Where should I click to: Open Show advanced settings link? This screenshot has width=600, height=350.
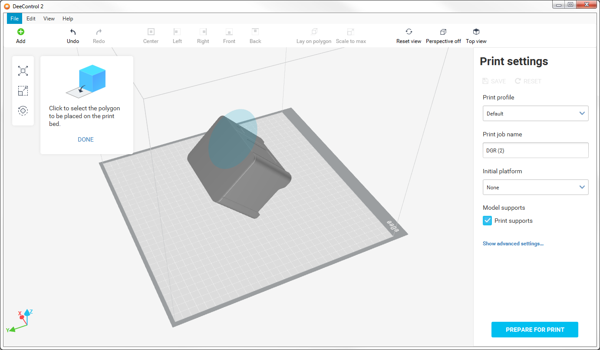pyautogui.click(x=513, y=244)
